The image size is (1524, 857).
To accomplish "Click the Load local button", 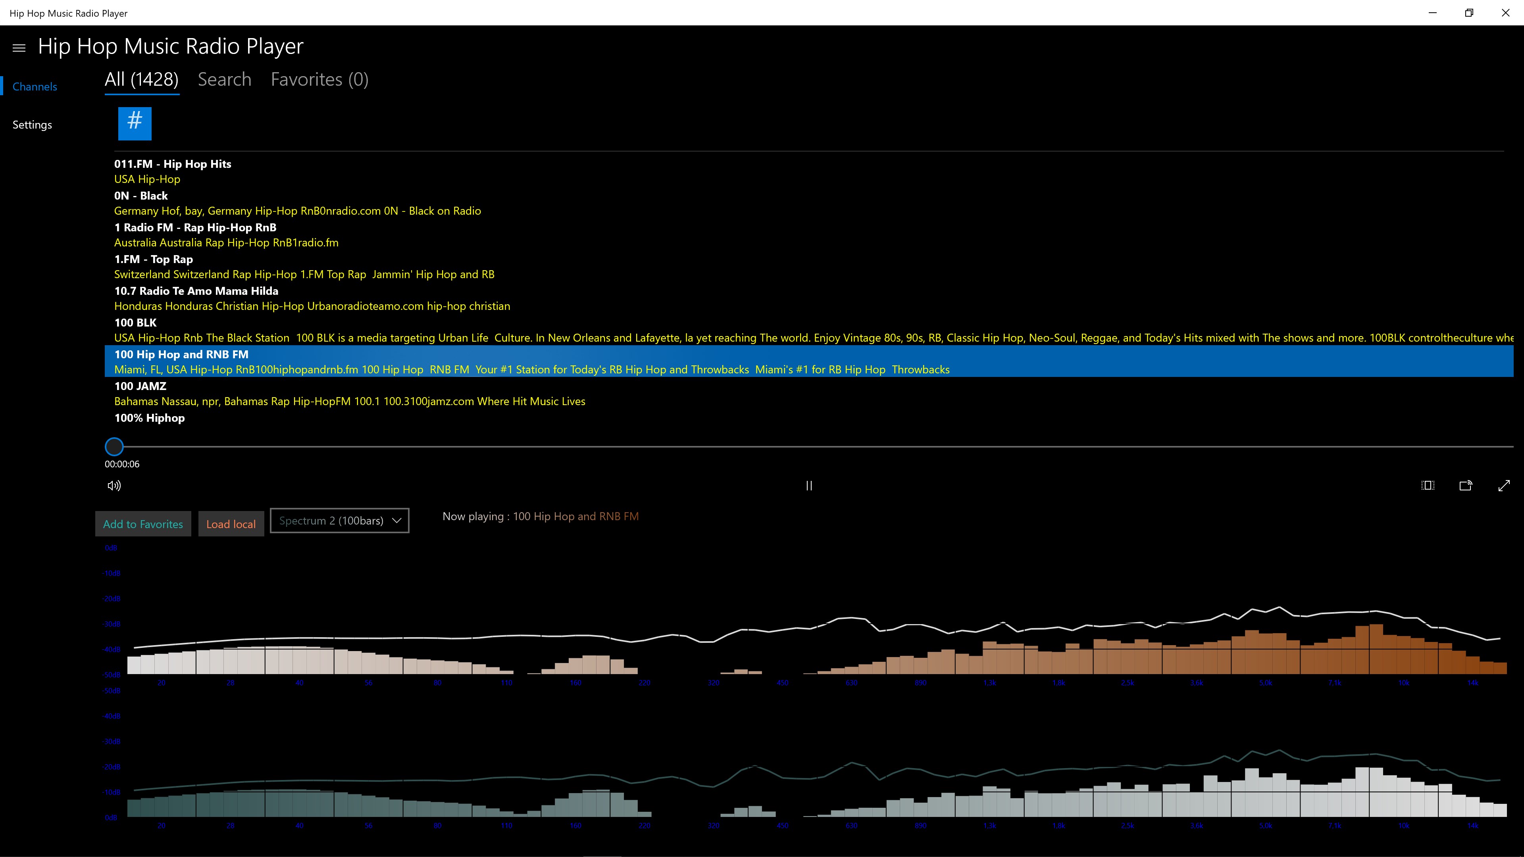I will [x=231, y=524].
